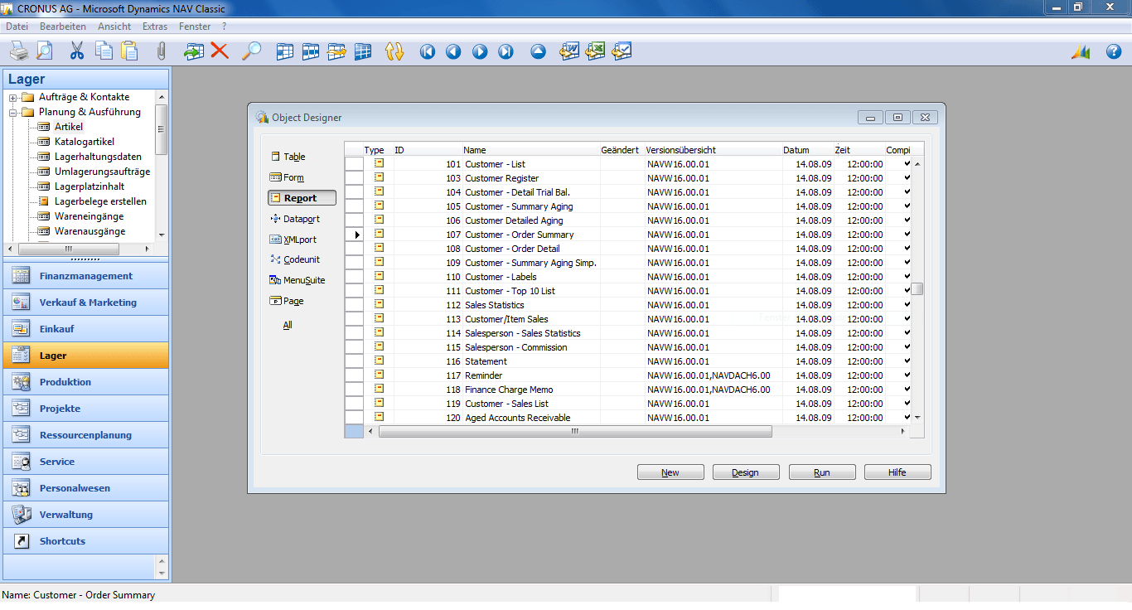This screenshot has width=1132, height=610.
Task: Click the Help question mark icon
Action: pos(1114,51)
